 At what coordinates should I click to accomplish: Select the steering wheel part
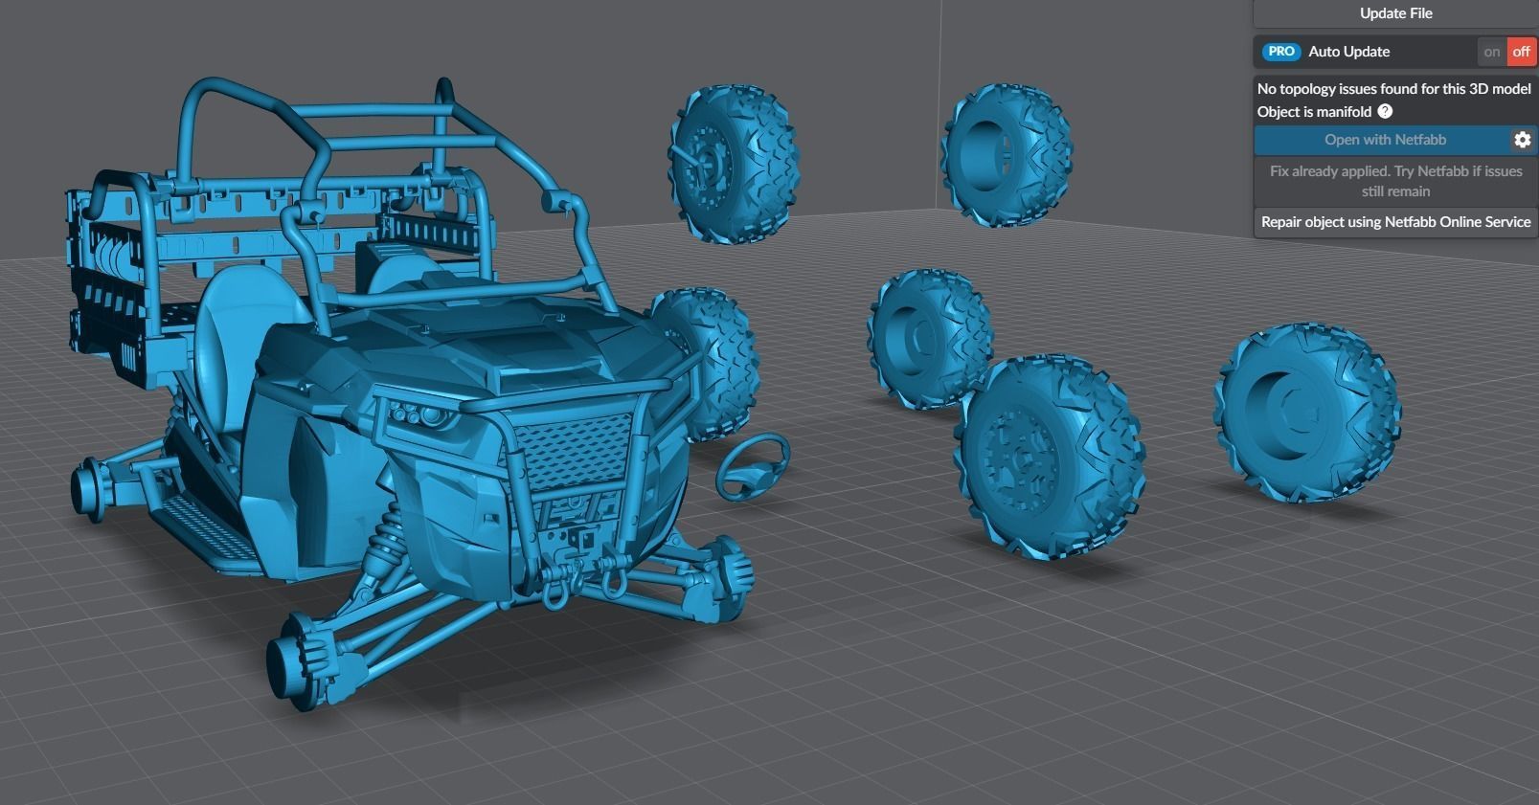pos(754,465)
